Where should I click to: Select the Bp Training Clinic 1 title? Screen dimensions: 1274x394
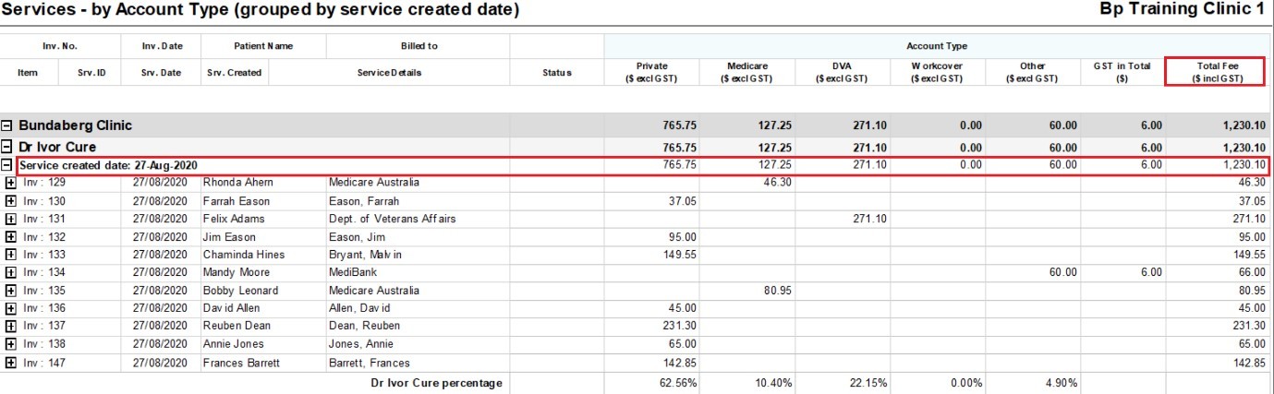pyautogui.click(x=1182, y=9)
